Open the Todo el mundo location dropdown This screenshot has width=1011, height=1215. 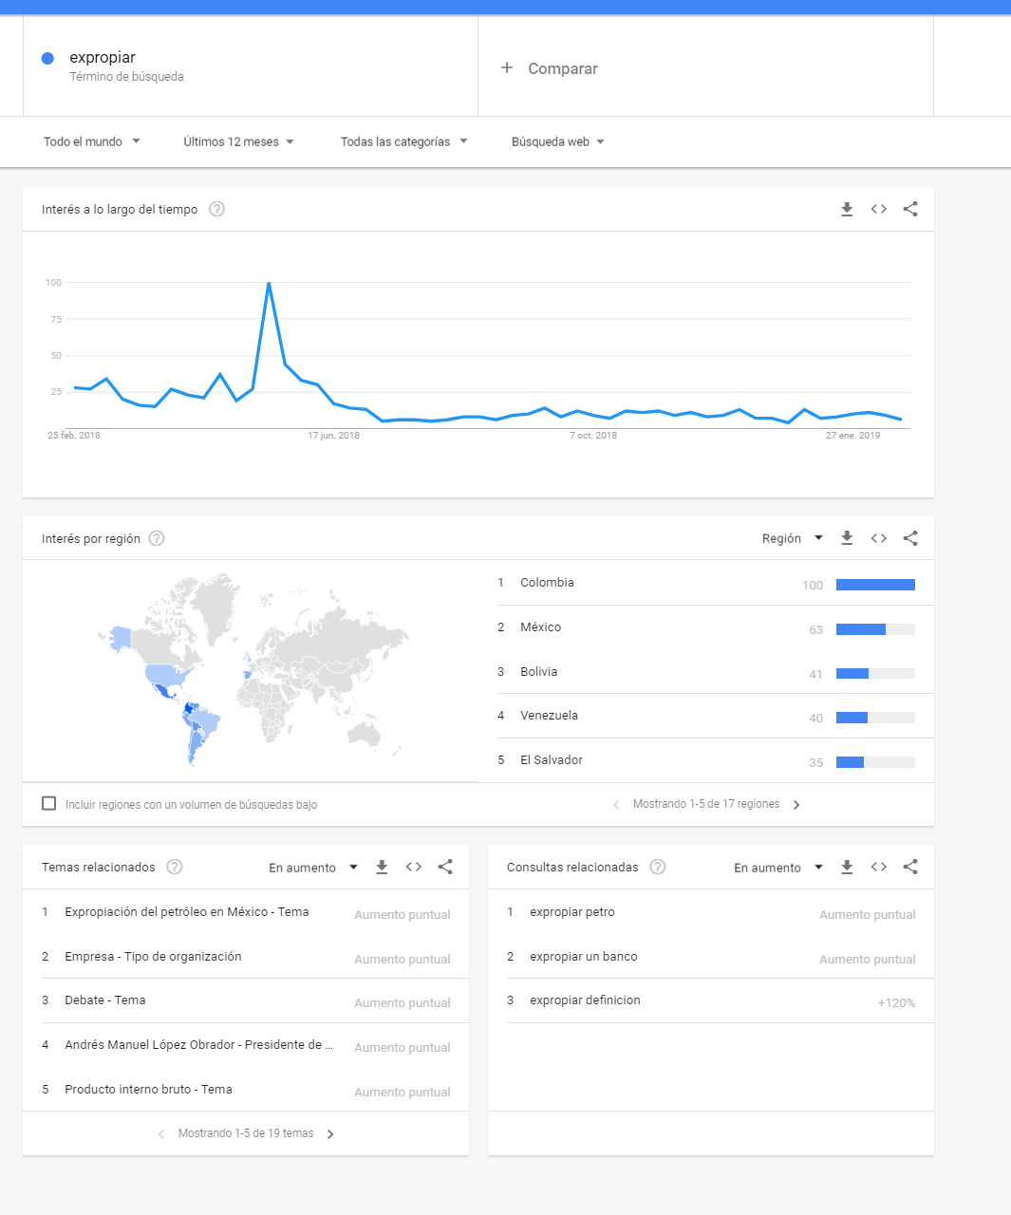point(92,141)
